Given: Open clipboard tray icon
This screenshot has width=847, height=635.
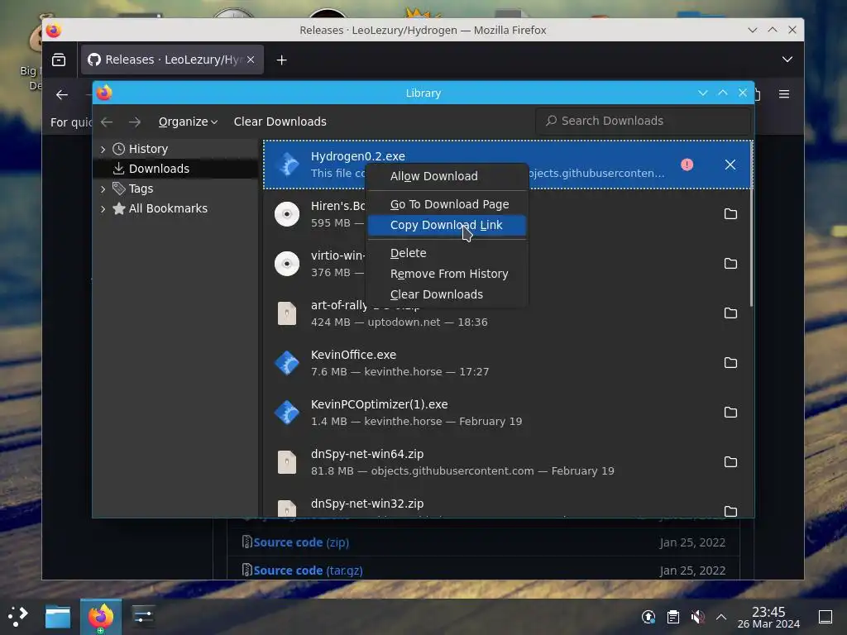Looking at the screenshot, I should [x=673, y=617].
